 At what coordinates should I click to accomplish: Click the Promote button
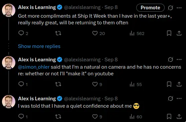tap(150, 8)
